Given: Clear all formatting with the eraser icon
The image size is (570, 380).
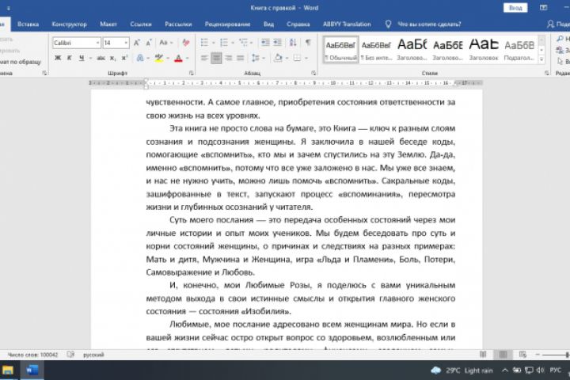Looking at the screenshot, I should [x=186, y=43].
